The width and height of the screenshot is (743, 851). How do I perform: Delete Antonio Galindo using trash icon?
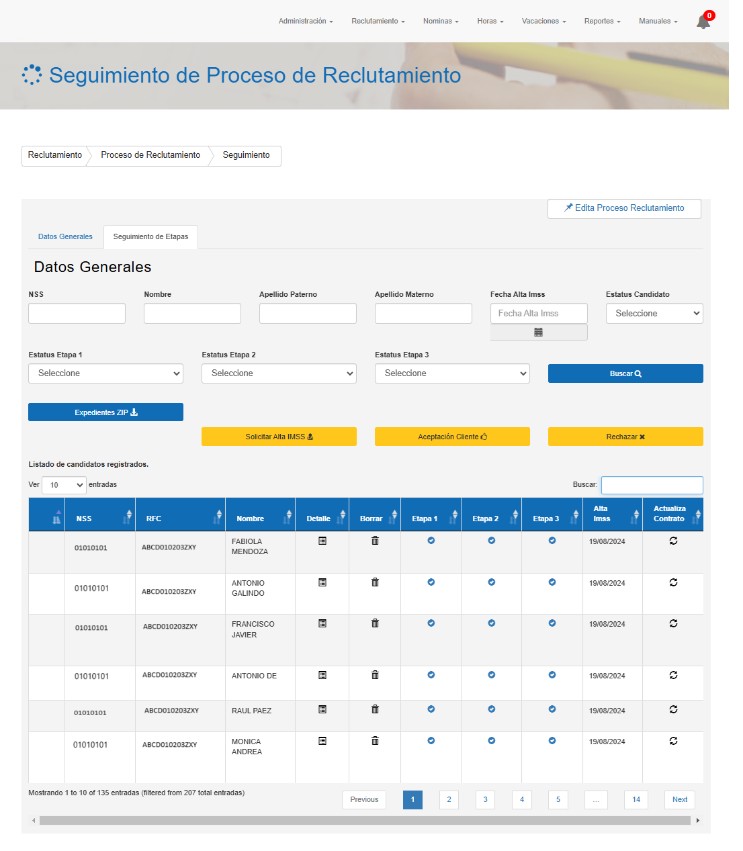pyautogui.click(x=375, y=582)
